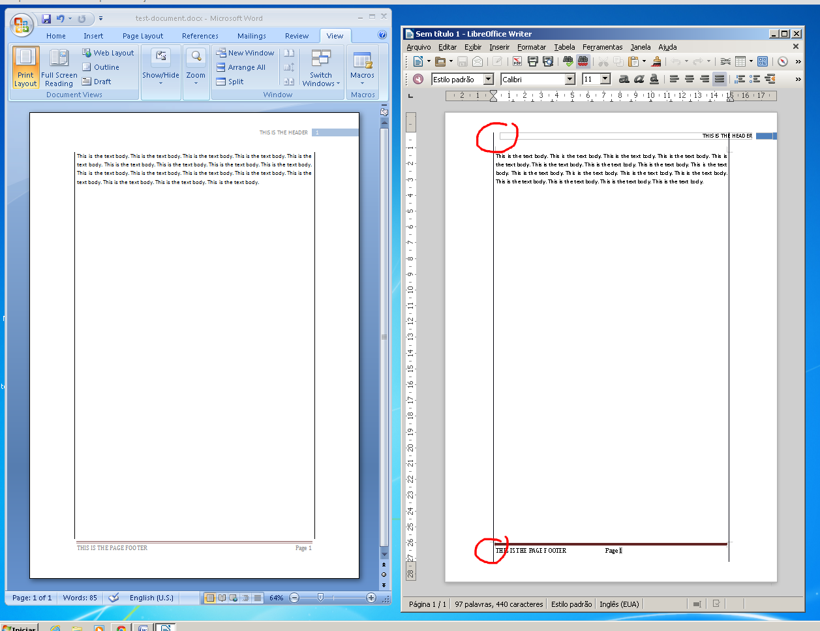Click the font size field showing 11
This screenshot has height=631, width=820.
pos(590,79)
